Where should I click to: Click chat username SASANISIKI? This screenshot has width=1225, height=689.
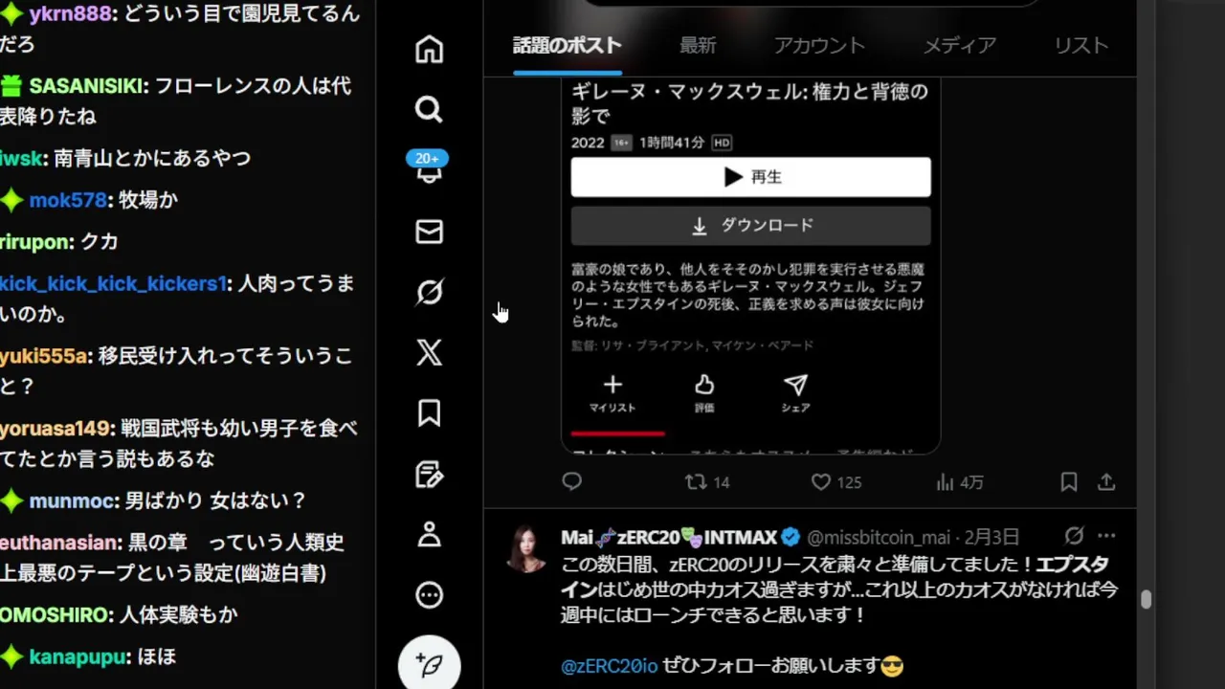point(86,86)
